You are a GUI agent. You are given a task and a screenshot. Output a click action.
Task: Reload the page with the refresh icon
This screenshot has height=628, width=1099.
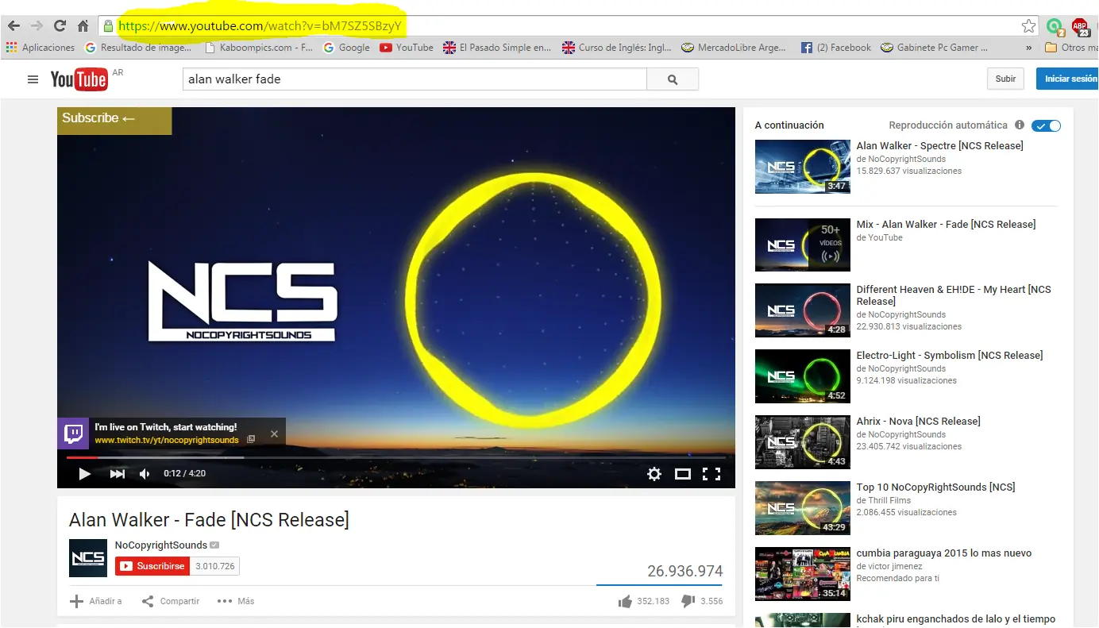point(60,26)
